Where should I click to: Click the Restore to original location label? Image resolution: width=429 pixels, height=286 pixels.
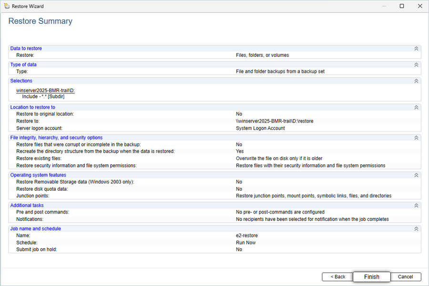point(45,114)
